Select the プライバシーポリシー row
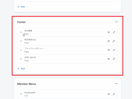This screenshot has height=99, width=132. 67,50
